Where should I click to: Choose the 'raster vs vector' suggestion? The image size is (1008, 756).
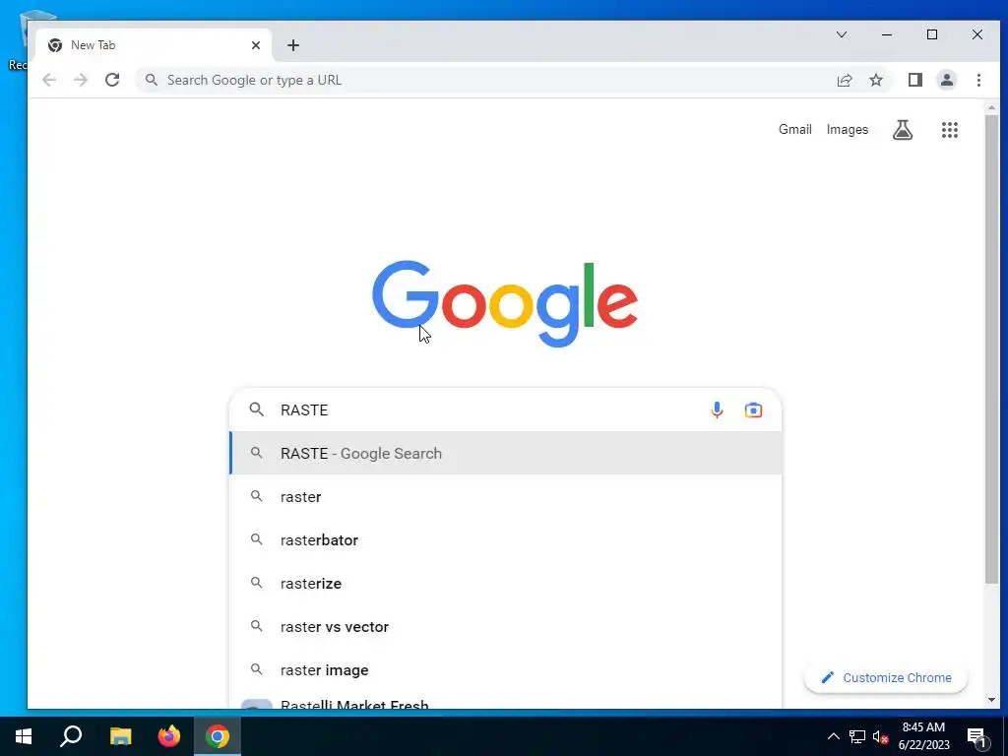(x=506, y=627)
